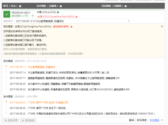Click orange timeline dot for 2017-09-08 event

click(x=6, y=66)
